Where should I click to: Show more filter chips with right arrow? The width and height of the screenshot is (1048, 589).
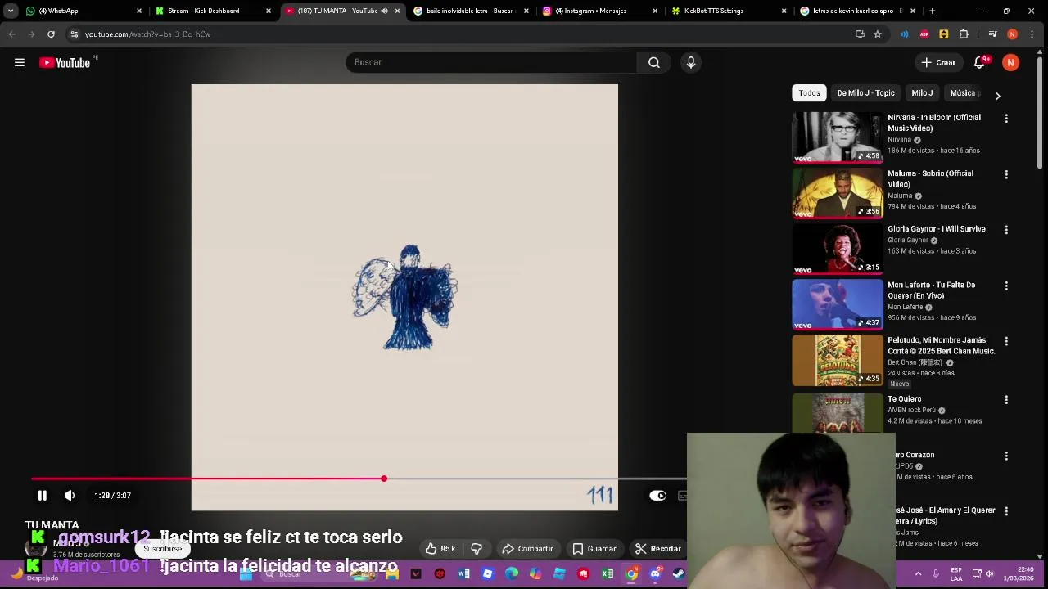[x=997, y=96]
